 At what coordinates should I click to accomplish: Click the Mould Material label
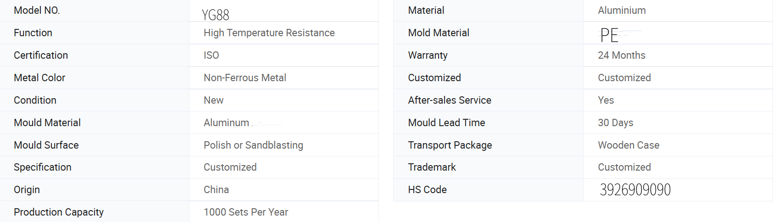[47, 123]
